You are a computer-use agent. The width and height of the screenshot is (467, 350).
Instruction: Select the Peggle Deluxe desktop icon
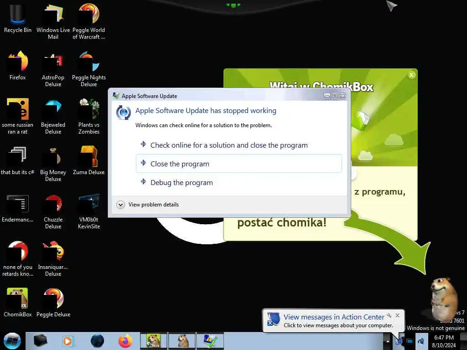[x=53, y=302]
